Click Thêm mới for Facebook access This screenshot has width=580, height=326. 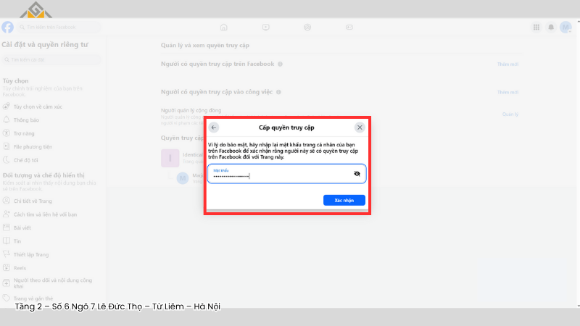pyautogui.click(x=507, y=64)
